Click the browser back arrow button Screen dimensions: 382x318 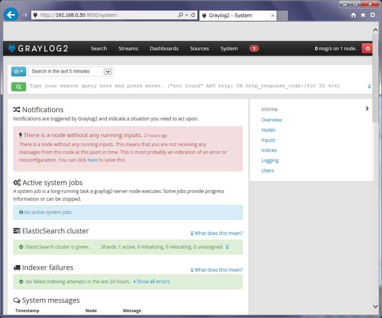click(x=11, y=15)
